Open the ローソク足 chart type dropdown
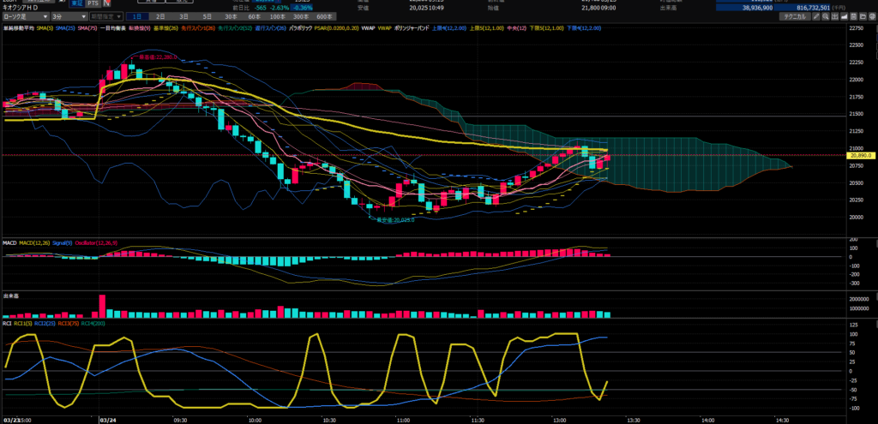The width and height of the screenshot is (878, 424). pyautogui.click(x=24, y=16)
